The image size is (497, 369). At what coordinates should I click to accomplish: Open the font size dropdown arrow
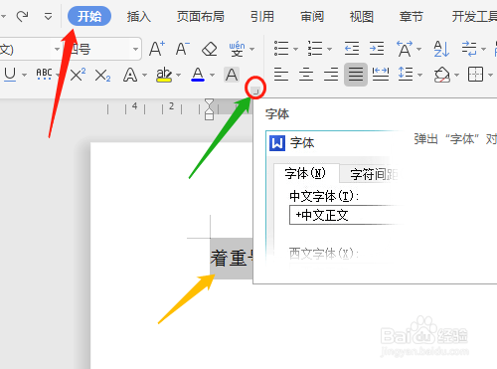tap(135, 49)
